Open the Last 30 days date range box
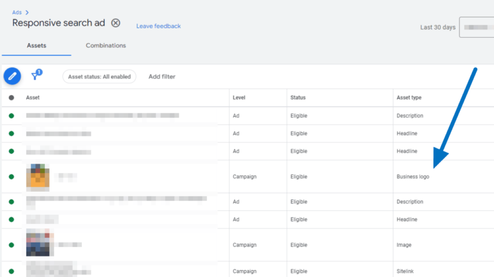 point(477,28)
